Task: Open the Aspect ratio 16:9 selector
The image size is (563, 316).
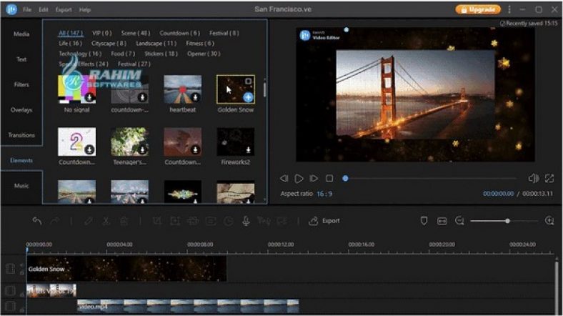Action: click(x=324, y=194)
